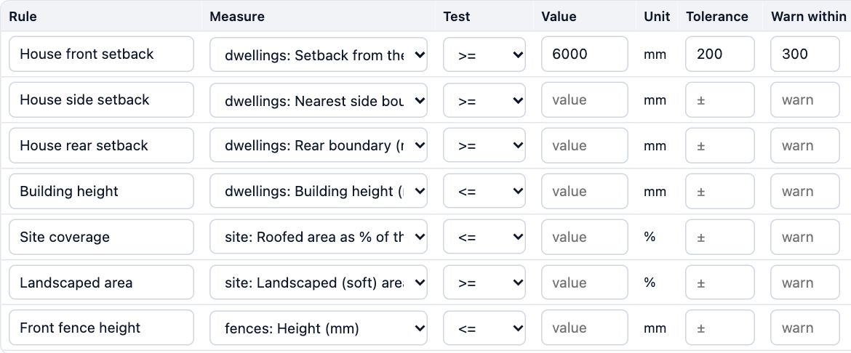Open Test operator dropdown for House side setback
Viewport: 851px width, 353px height.
[x=484, y=100]
